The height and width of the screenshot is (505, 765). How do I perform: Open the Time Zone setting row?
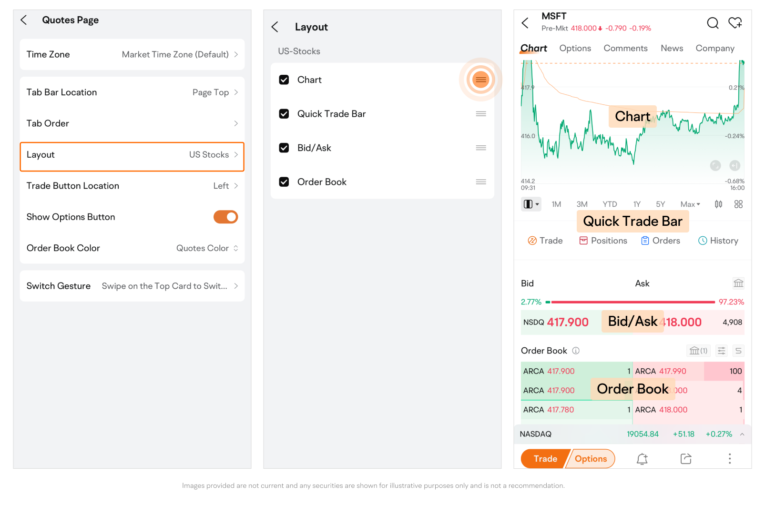[x=132, y=54]
